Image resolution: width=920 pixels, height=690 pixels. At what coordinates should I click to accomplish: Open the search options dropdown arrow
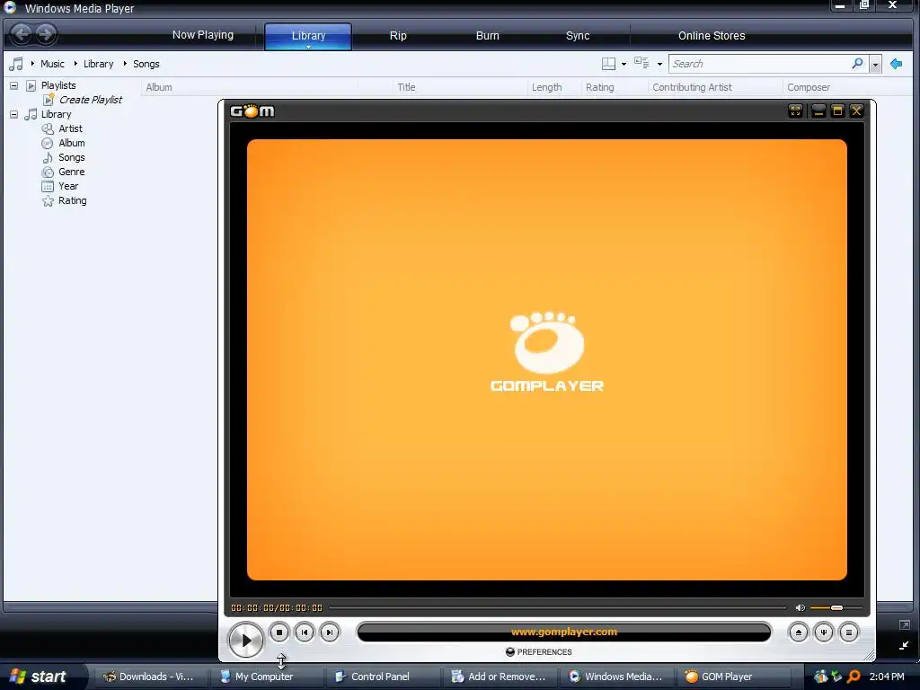tap(875, 64)
